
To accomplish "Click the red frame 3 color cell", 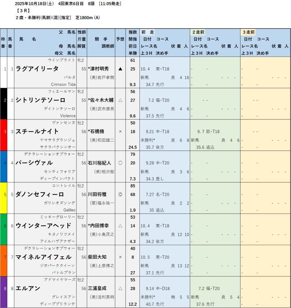I will click(x=4, y=135).
